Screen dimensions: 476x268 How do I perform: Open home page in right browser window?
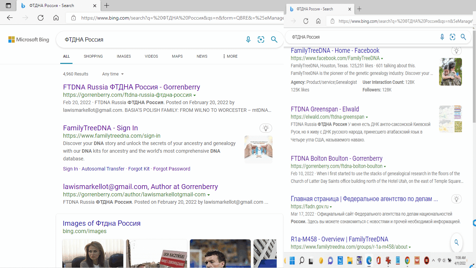tap(318, 21)
